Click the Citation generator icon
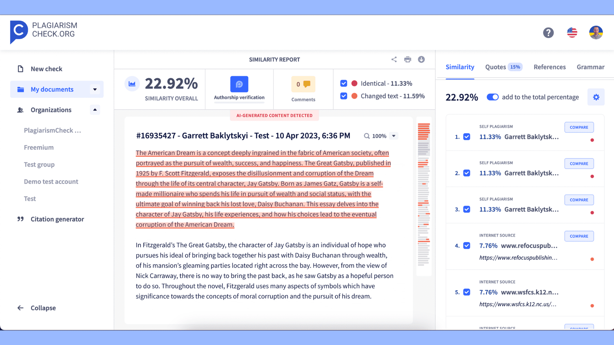 tap(20, 219)
